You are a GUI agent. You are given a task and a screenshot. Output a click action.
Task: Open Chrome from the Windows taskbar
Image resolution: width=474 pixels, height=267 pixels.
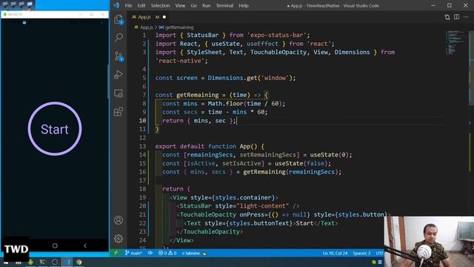click(79, 262)
